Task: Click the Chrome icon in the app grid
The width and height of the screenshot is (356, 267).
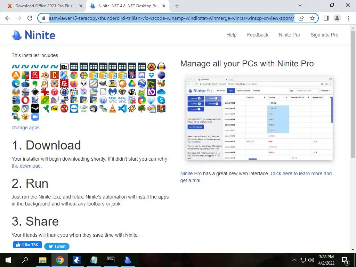Action: point(74,75)
